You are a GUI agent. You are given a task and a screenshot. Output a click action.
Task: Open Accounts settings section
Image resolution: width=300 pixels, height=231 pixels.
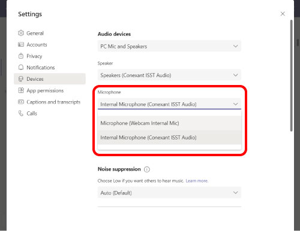(x=50, y=44)
